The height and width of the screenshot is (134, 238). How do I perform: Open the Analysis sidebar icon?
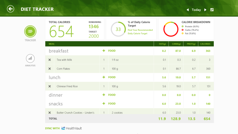pos(30,58)
